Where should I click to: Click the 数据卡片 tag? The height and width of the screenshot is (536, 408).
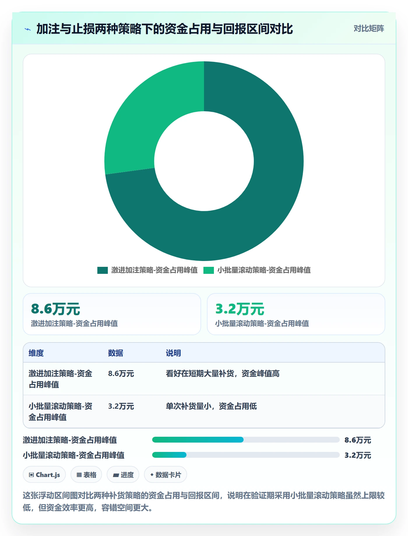tap(166, 475)
